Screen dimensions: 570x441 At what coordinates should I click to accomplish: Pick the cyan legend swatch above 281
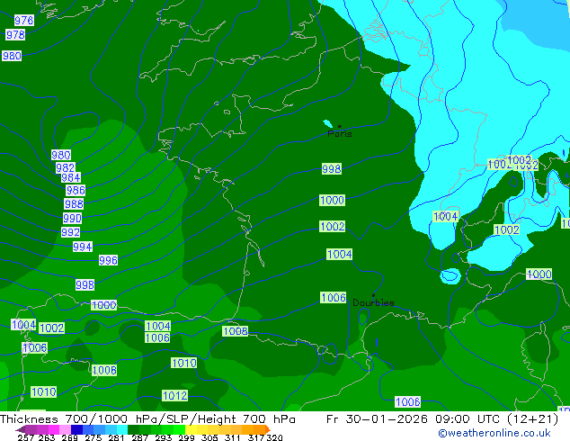pos(122,429)
